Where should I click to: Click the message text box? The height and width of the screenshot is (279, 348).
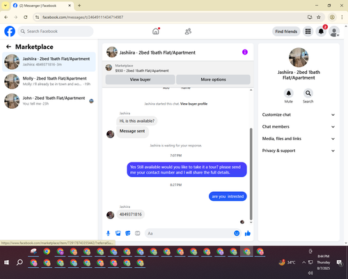pyautogui.click(x=189, y=233)
